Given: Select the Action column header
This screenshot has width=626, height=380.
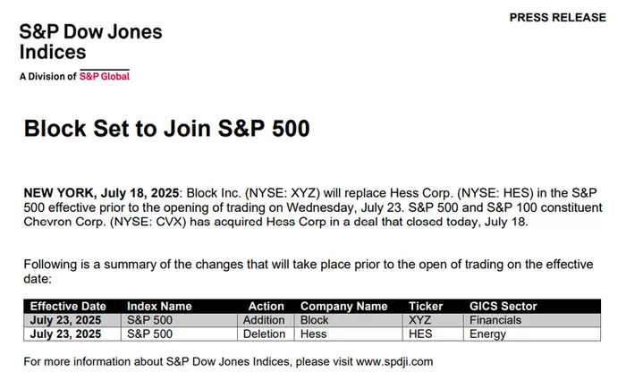Looking at the screenshot, I should click(266, 306).
